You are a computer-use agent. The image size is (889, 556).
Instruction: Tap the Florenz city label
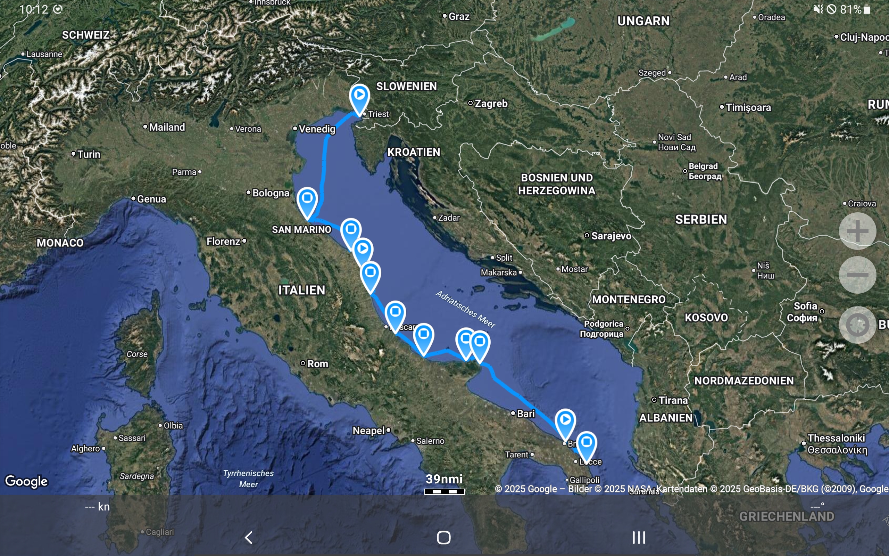[x=223, y=242]
